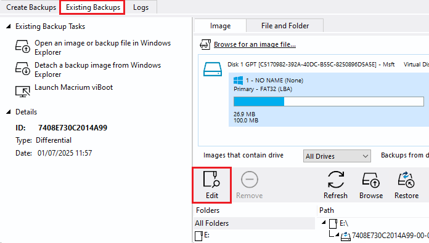This screenshot has width=429, height=243.
Task: Click the Launch Macrium viBoot label
Action: (x=73, y=87)
